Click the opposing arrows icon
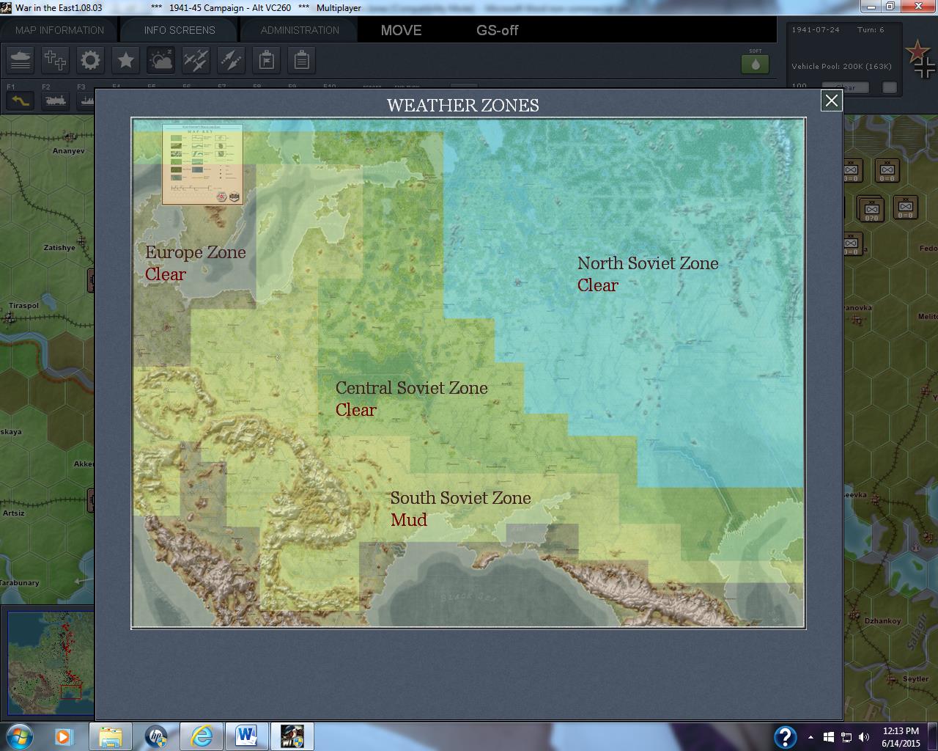 pyautogui.click(x=231, y=60)
